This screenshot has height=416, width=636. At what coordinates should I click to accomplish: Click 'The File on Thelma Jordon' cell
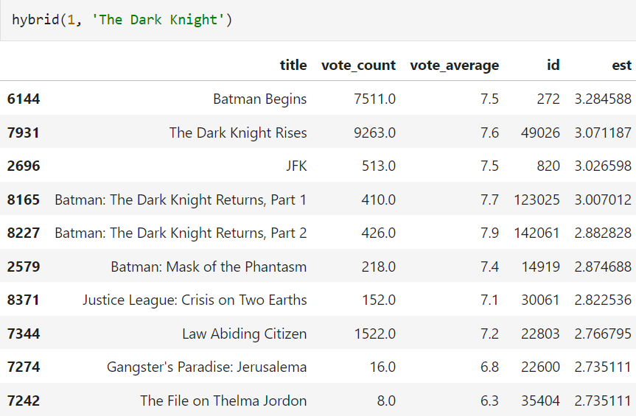click(223, 401)
